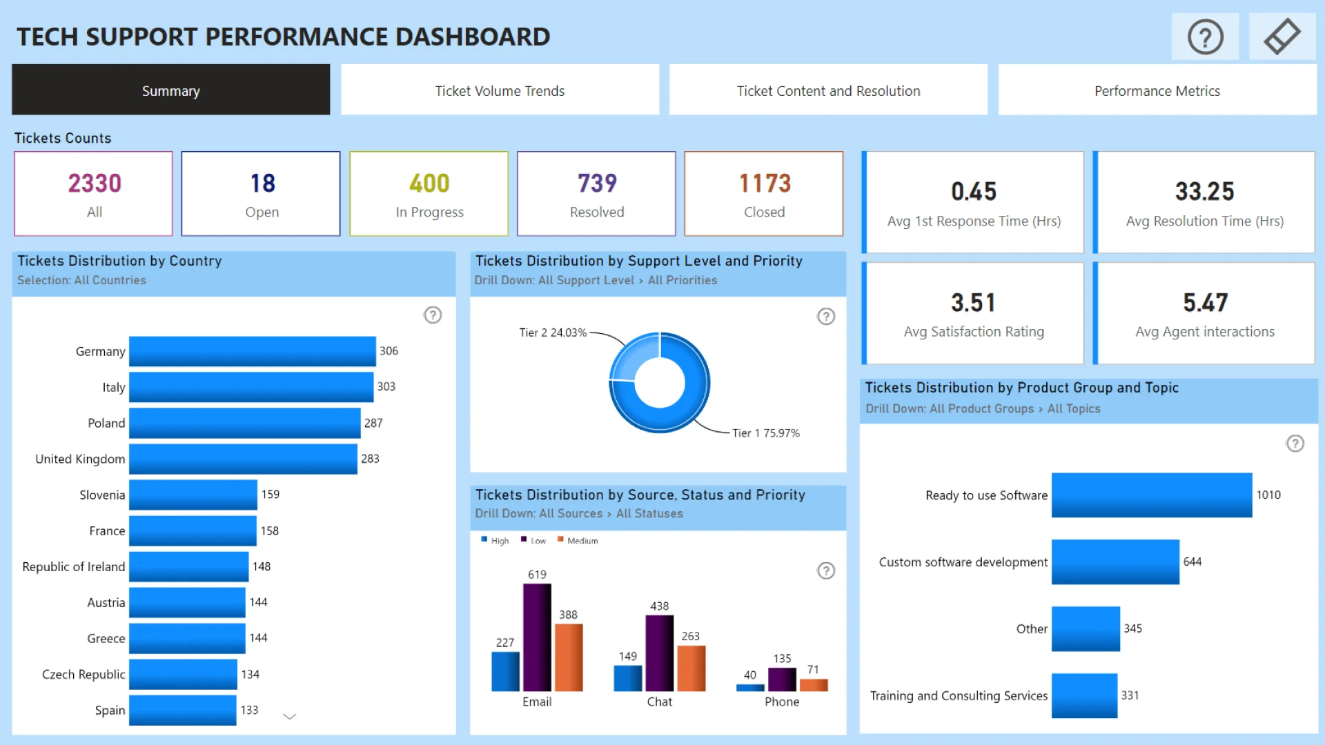The image size is (1325, 745).
Task: Click the eraser clear-filters icon
Action: click(x=1282, y=37)
